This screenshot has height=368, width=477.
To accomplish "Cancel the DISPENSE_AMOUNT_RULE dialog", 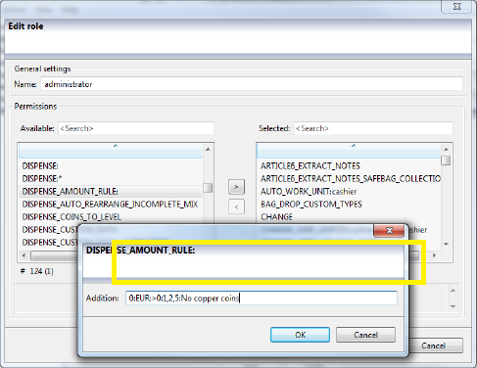I will coord(365,335).
